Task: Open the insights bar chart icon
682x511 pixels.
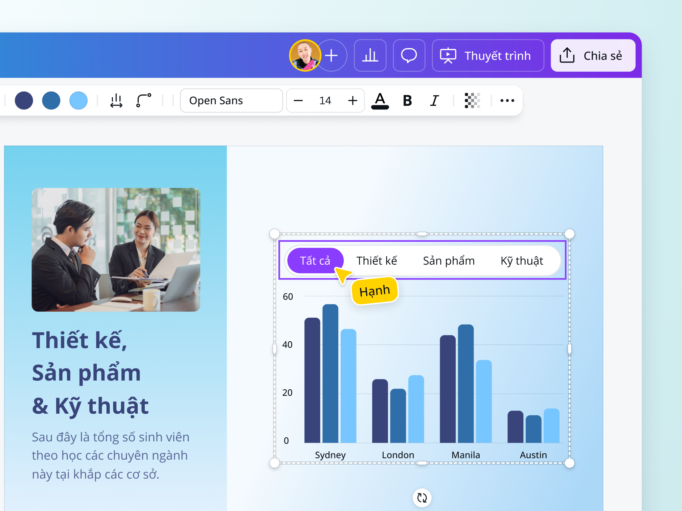Action: click(370, 55)
